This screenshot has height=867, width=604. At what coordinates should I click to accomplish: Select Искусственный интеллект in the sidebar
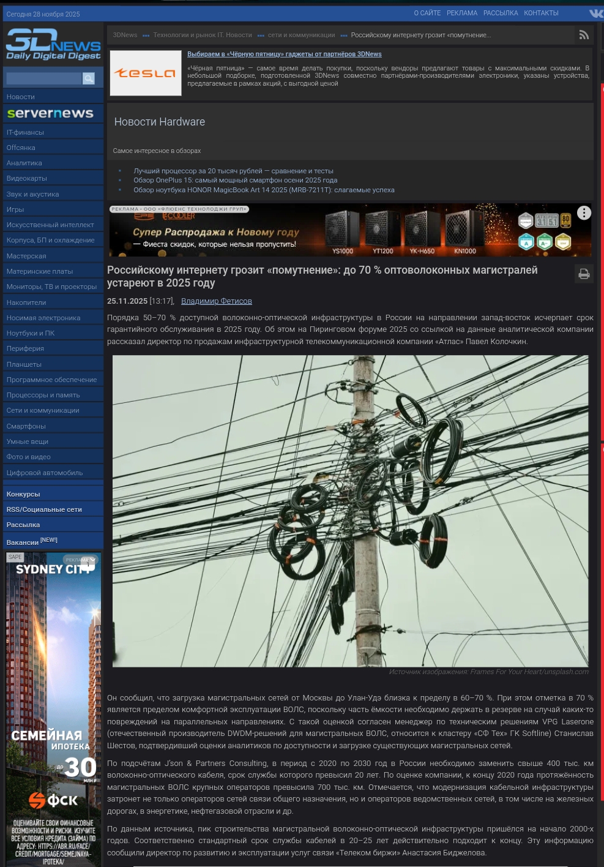click(x=50, y=224)
